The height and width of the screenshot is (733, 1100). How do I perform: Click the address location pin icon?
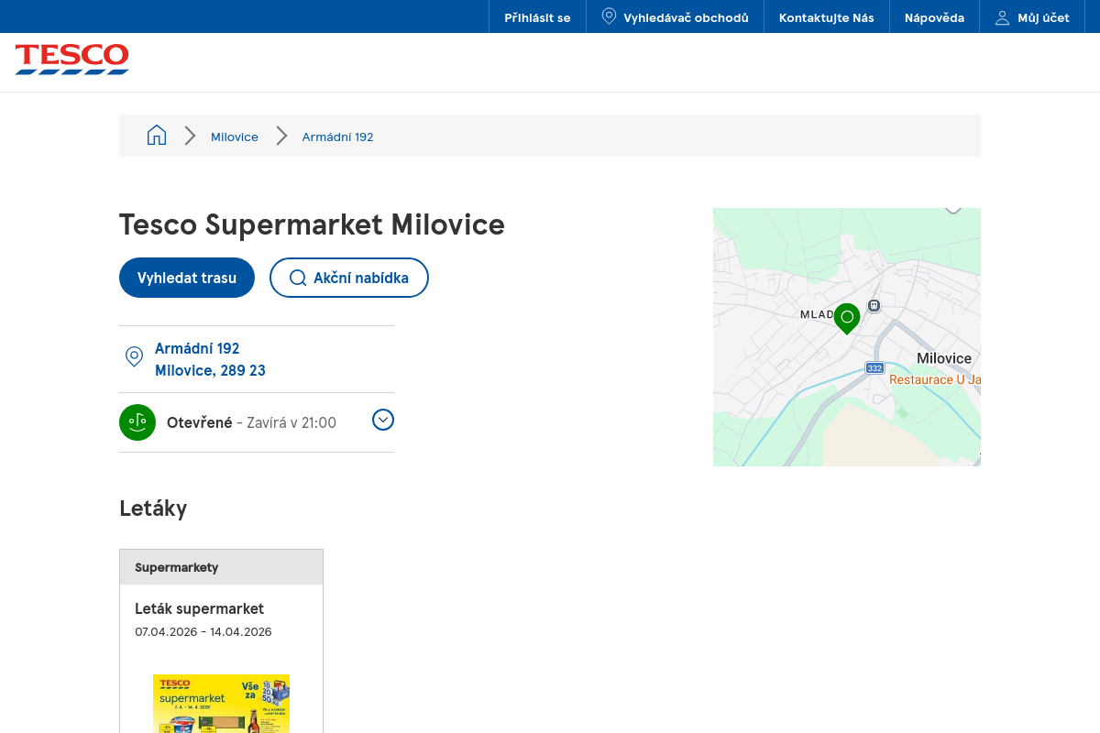134,357
